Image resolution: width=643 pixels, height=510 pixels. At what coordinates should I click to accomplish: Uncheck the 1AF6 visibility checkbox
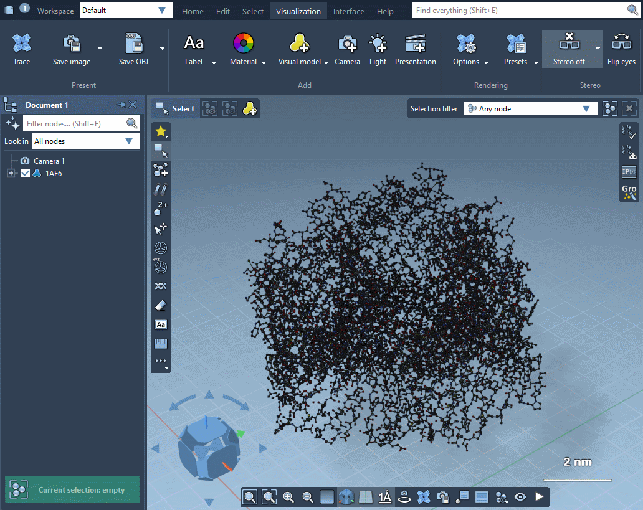click(x=26, y=174)
